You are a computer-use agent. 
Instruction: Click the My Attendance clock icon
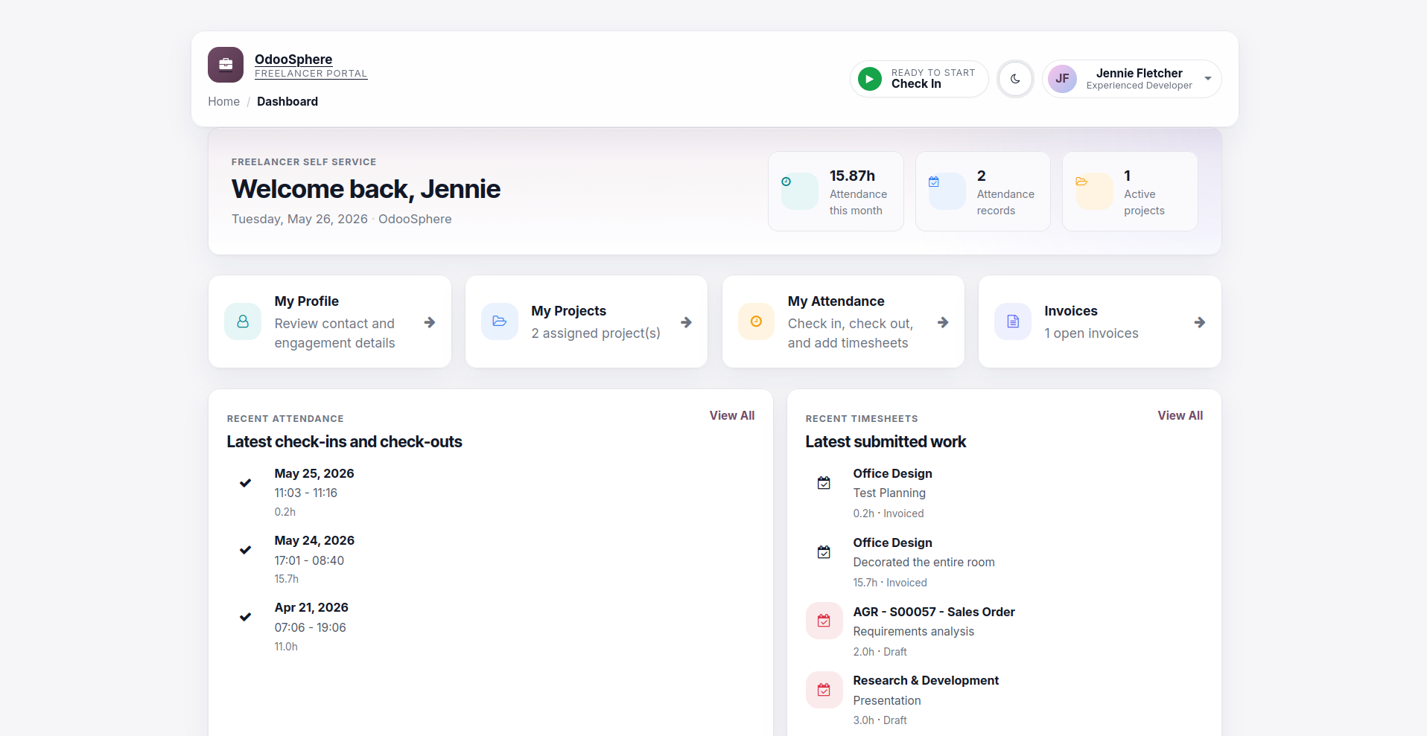(x=756, y=321)
